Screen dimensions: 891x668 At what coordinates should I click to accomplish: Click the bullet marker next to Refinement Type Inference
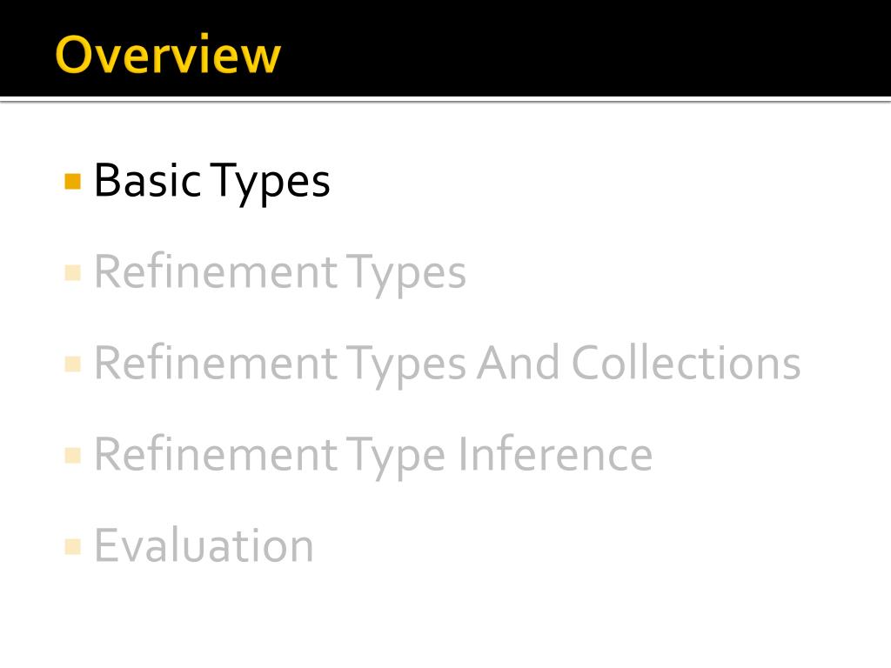[73, 455]
